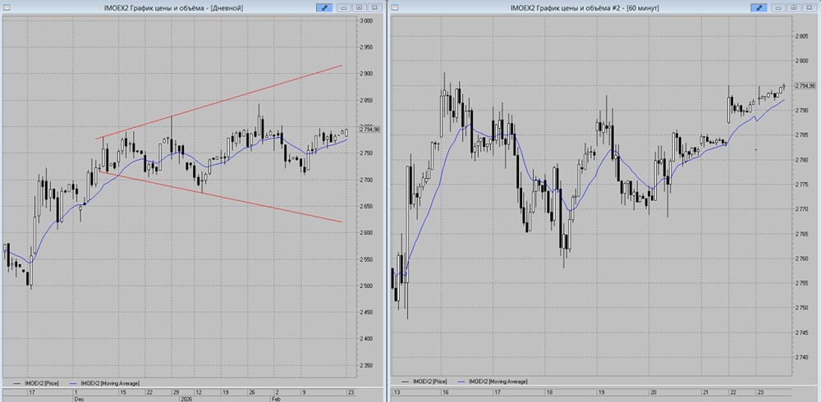Click the 2 740 price level on the 60-minute axis
The width and height of the screenshot is (821, 402).
click(801, 358)
